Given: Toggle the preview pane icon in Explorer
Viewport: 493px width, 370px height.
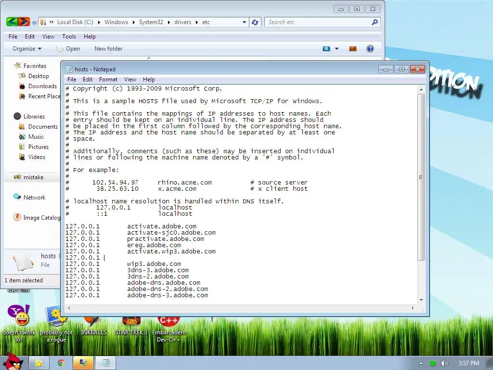Looking at the screenshot, I should (x=353, y=49).
